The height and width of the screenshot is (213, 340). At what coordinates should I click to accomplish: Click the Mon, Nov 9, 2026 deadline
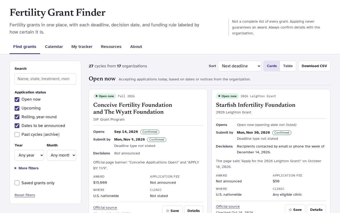(x=130, y=140)
